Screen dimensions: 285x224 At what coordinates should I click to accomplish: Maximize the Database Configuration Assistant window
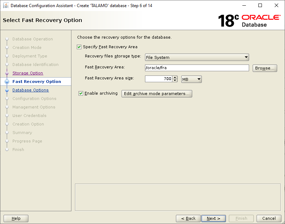[x=260, y=5]
